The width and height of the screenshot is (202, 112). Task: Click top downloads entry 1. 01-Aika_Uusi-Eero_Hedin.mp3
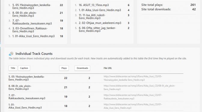coord(100,10)
